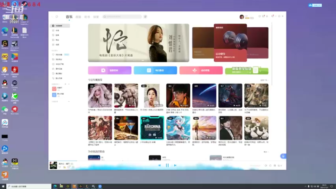Image resolution: width=336 pixels, height=189 pixels.
Task: Pause the current song
Action: pos(167,165)
